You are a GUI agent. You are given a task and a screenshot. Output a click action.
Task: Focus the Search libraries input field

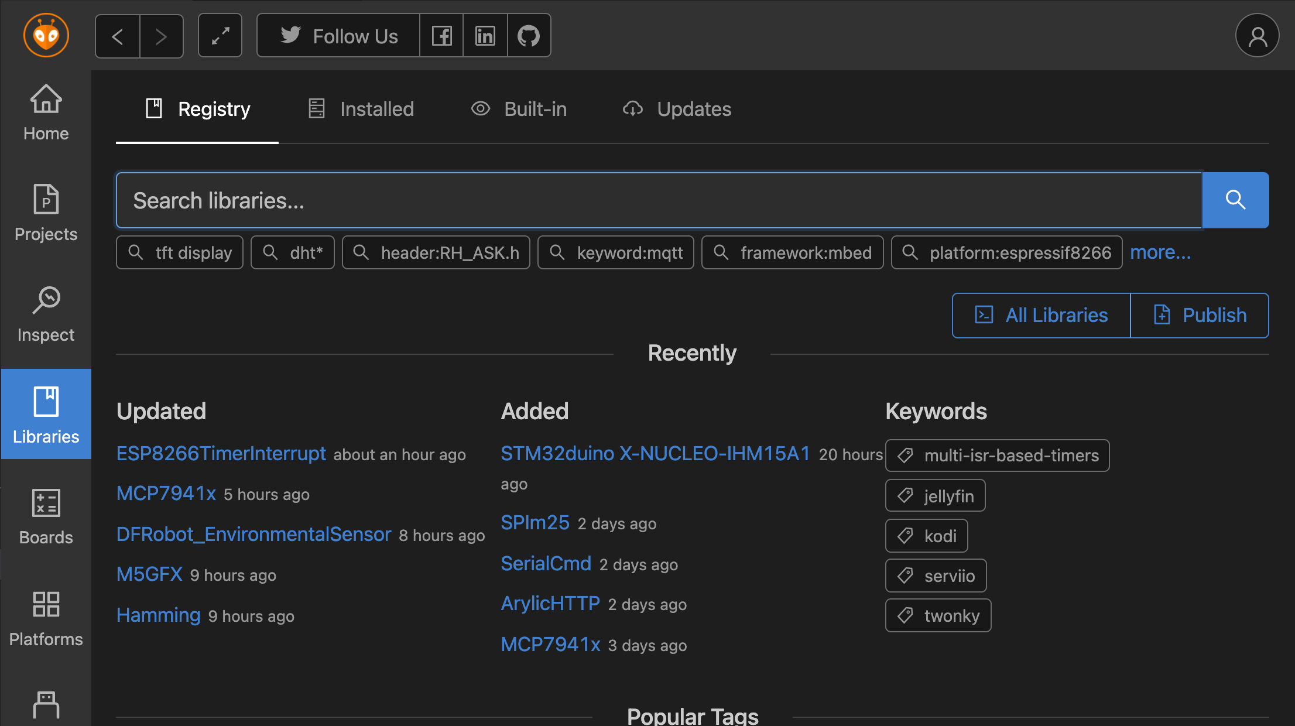coord(659,200)
